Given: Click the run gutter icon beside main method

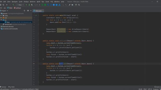Looking at the screenshot, I should (x=36, y=15).
